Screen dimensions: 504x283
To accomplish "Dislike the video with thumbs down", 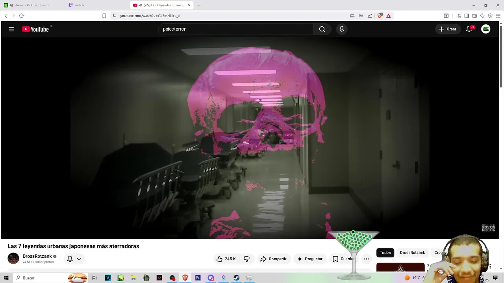I will pyautogui.click(x=247, y=259).
